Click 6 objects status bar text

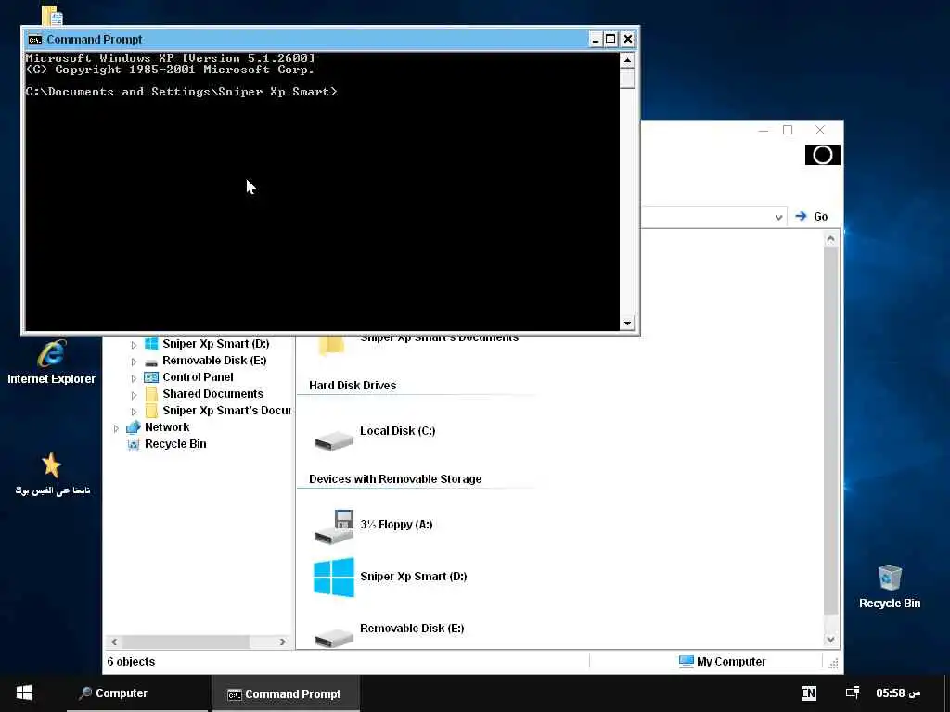coord(131,662)
